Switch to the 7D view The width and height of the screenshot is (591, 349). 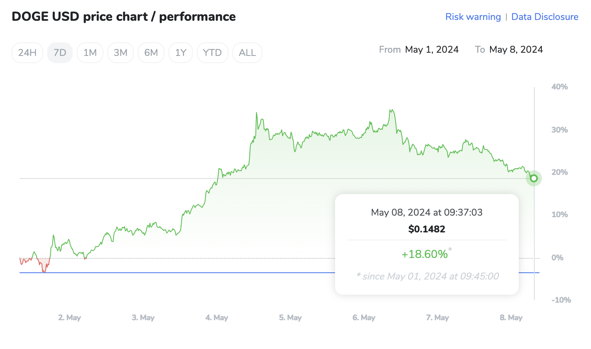(59, 52)
